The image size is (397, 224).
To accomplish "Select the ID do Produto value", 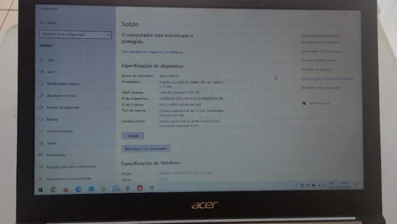I will [x=180, y=105].
